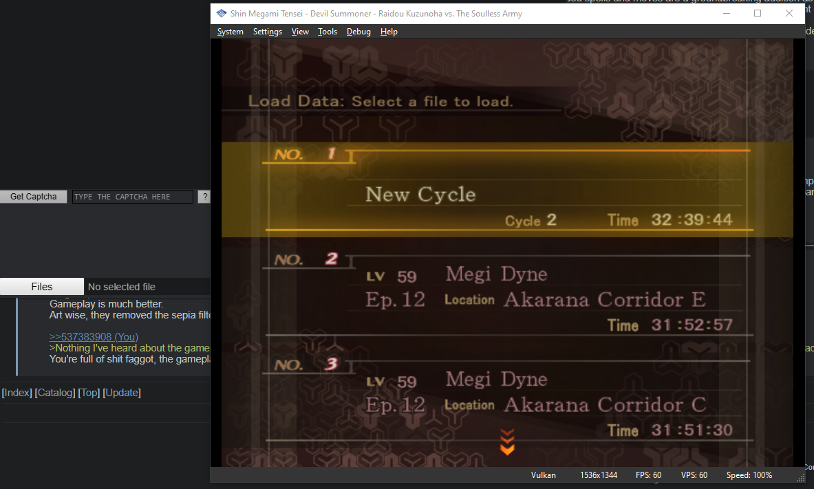Close the Devil Summoner emulator window
814x489 pixels.
tap(789, 13)
